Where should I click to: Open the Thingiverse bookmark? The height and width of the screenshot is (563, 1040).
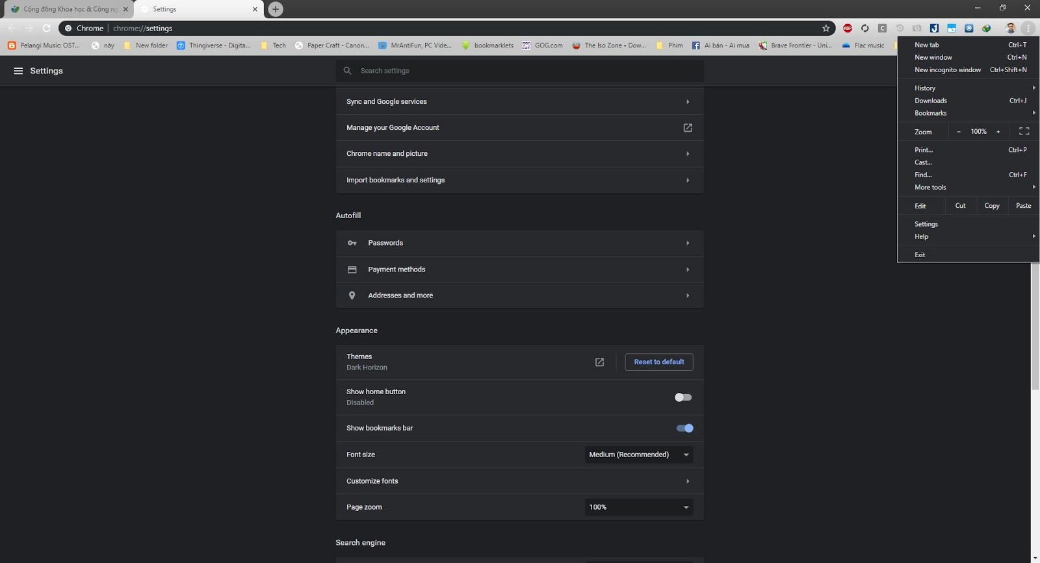coord(213,45)
